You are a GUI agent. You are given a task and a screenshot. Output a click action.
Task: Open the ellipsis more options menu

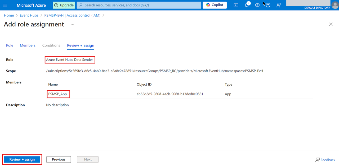72,24
